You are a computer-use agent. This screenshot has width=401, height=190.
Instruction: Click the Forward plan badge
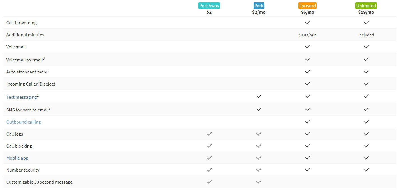307,5
